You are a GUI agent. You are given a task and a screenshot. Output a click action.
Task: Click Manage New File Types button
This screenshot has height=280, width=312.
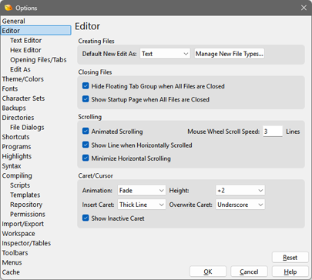pos(230,54)
